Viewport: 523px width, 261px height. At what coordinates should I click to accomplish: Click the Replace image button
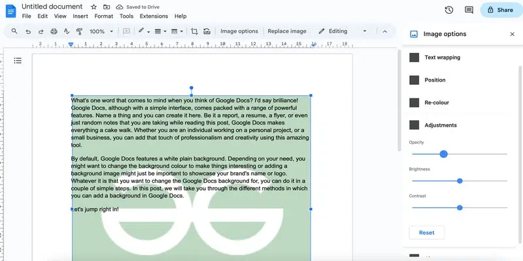pos(287,31)
